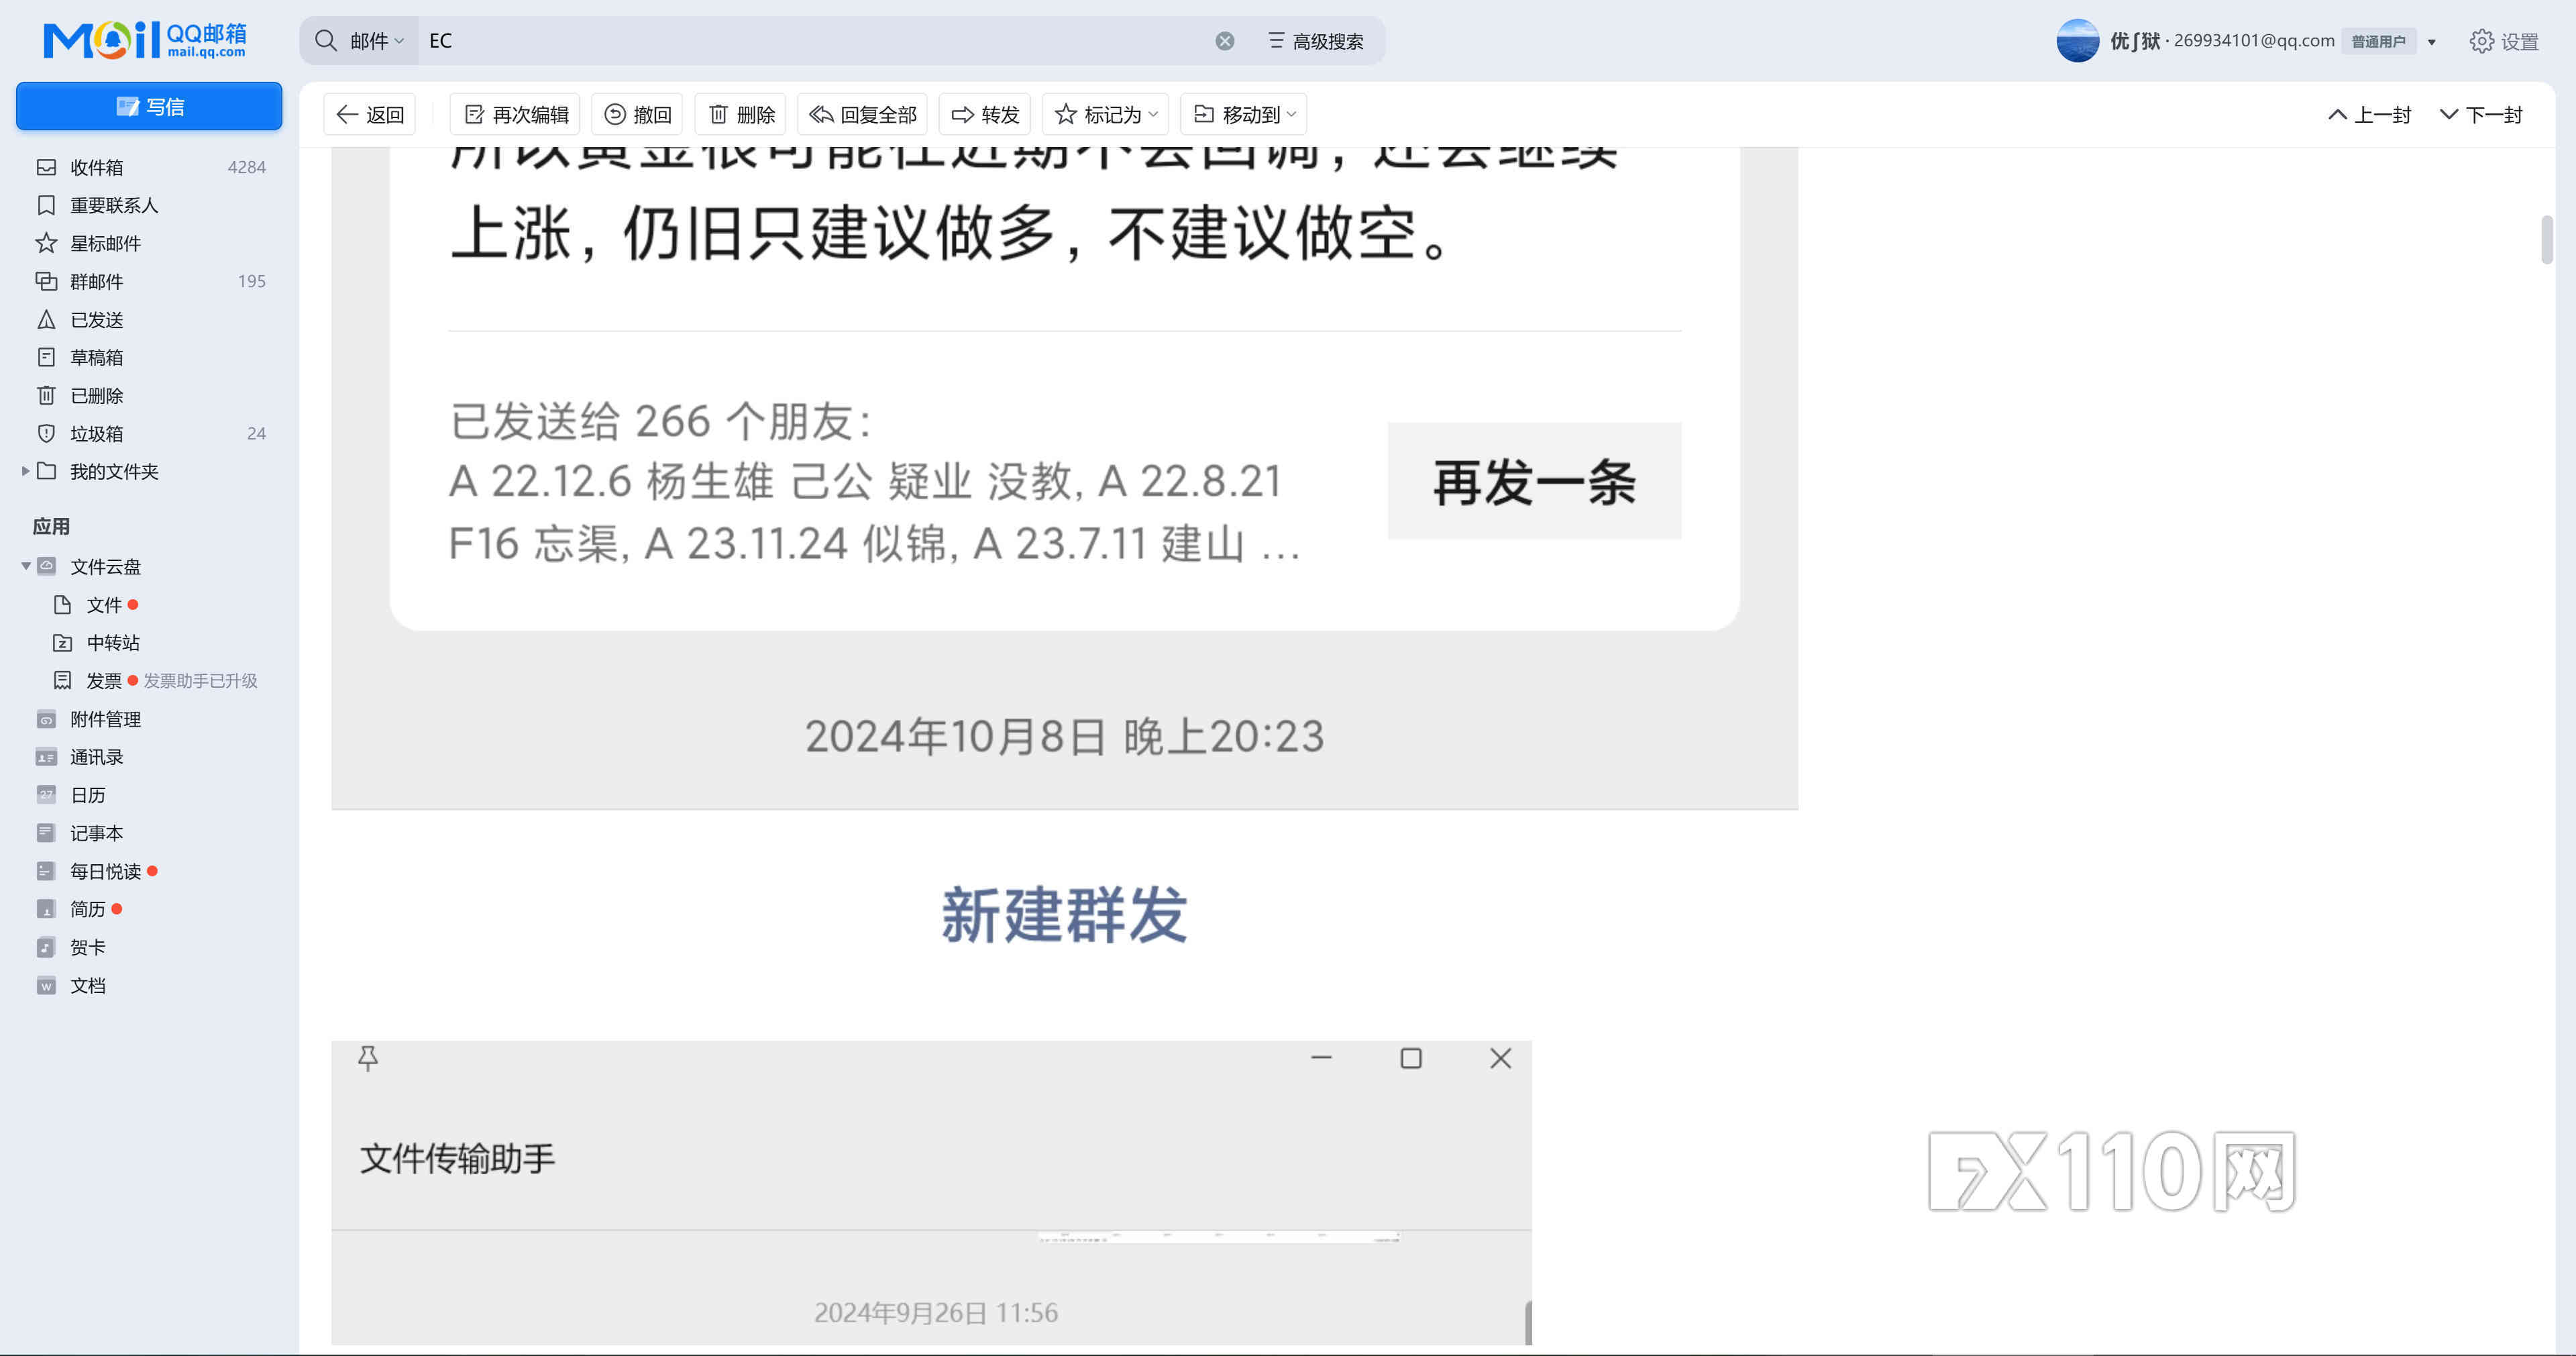The height and width of the screenshot is (1356, 2576).
Task: Go to 下一封 next email
Action: [2481, 114]
